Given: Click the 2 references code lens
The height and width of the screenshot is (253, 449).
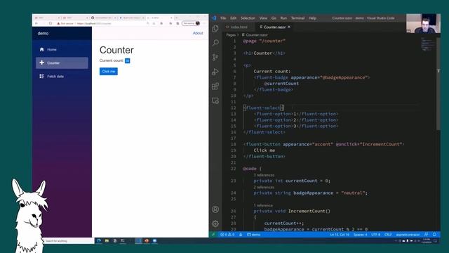Looking at the screenshot, I should click(264, 187).
